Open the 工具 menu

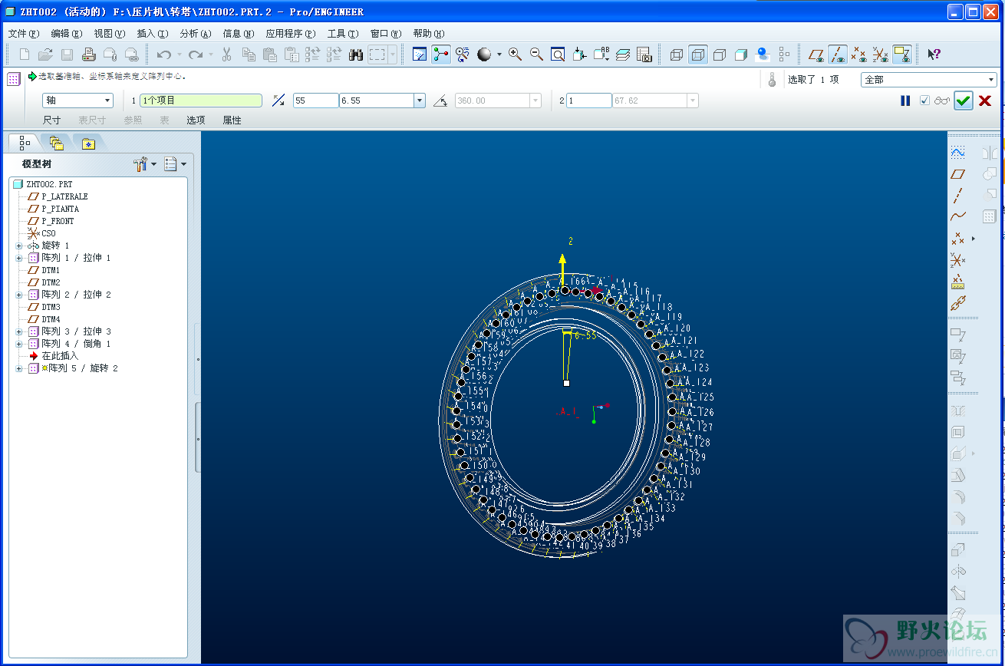pos(342,34)
